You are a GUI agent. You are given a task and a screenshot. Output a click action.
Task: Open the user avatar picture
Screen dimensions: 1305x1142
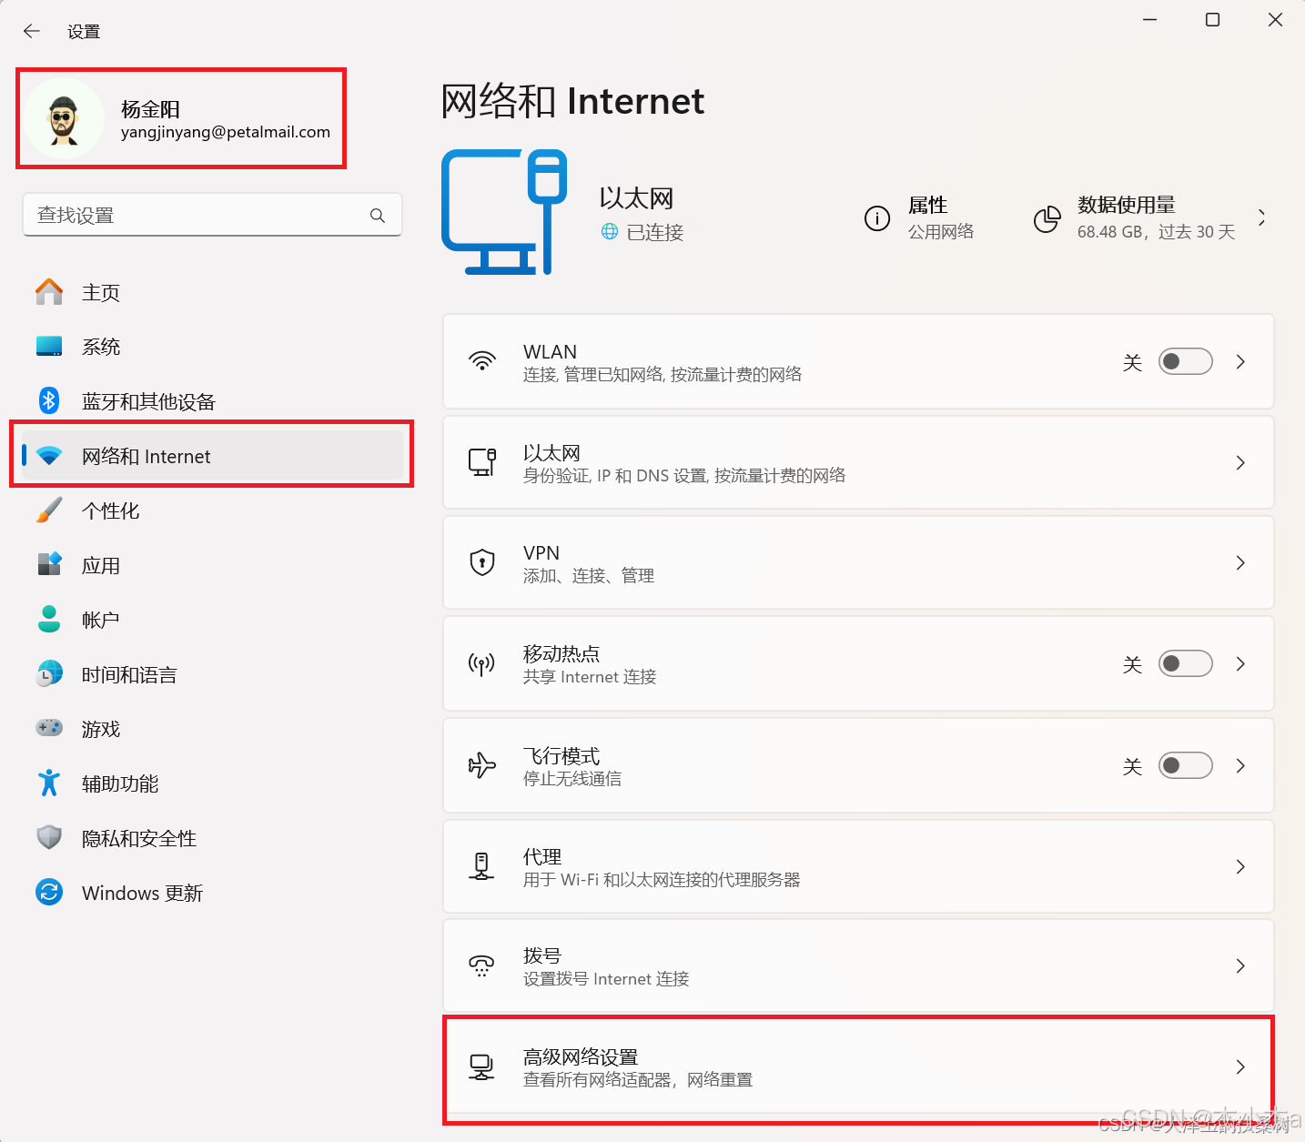click(63, 119)
